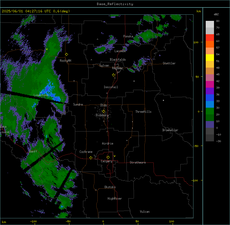The height and width of the screenshot is (225, 230).
Task: Pick the bright yellow 54-51 dBZ legend swatch
Action: click(x=210, y=57)
